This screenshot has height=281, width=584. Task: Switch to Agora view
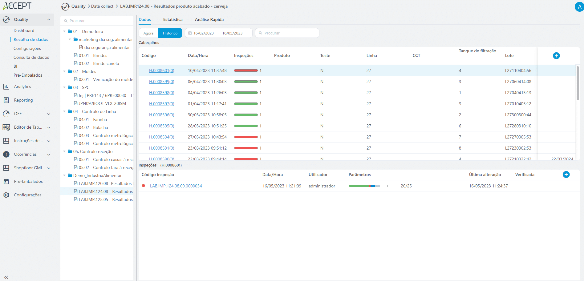148,33
